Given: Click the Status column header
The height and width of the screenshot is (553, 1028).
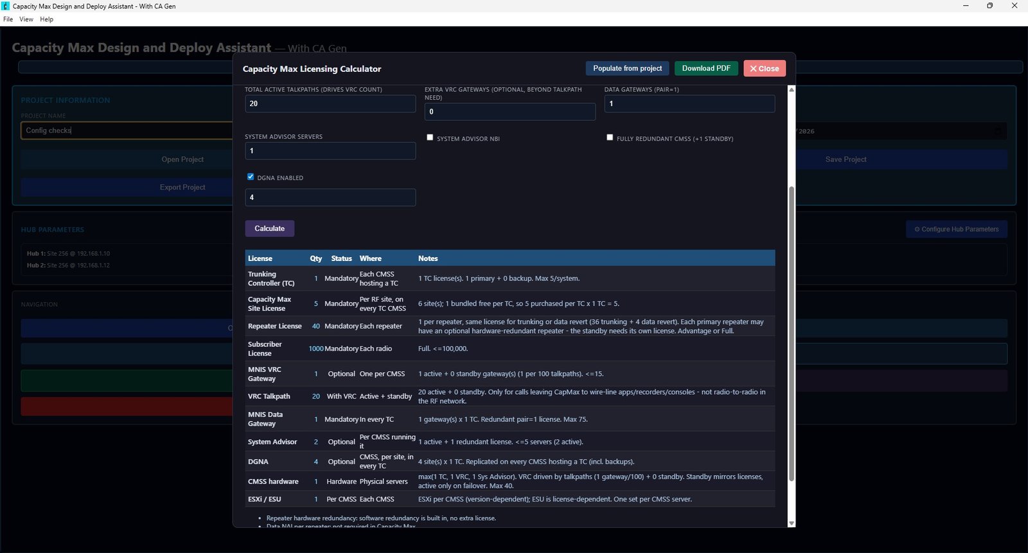Looking at the screenshot, I should click(x=341, y=258).
